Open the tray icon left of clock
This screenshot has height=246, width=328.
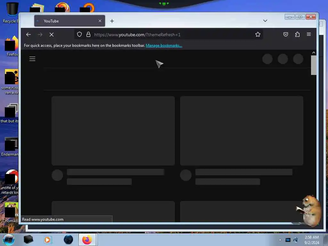pos(296,240)
